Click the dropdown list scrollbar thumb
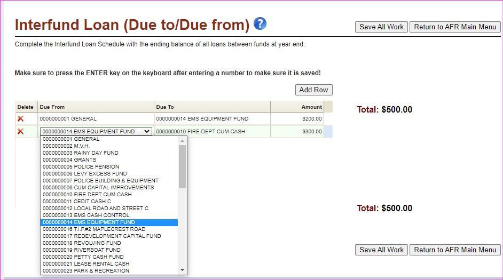The image size is (503, 280). 182,166
